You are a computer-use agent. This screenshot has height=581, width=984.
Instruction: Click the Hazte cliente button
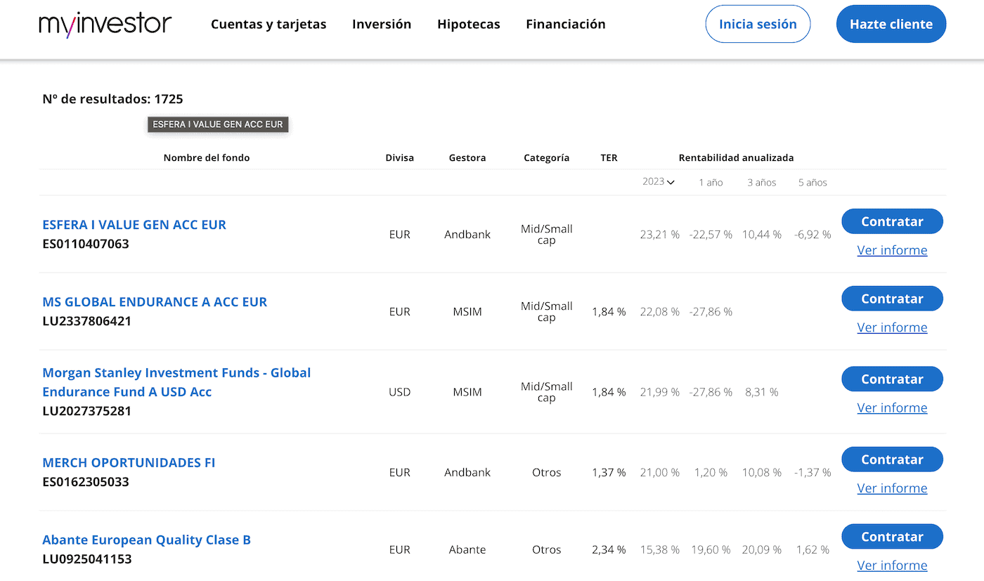pyautogui.click(x=891, y=24)
